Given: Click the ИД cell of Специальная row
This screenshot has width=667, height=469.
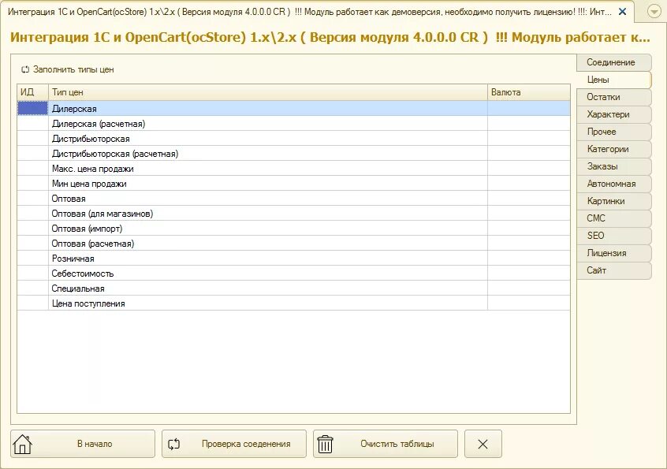Looking at the screenshot, I should click(33, 288).
